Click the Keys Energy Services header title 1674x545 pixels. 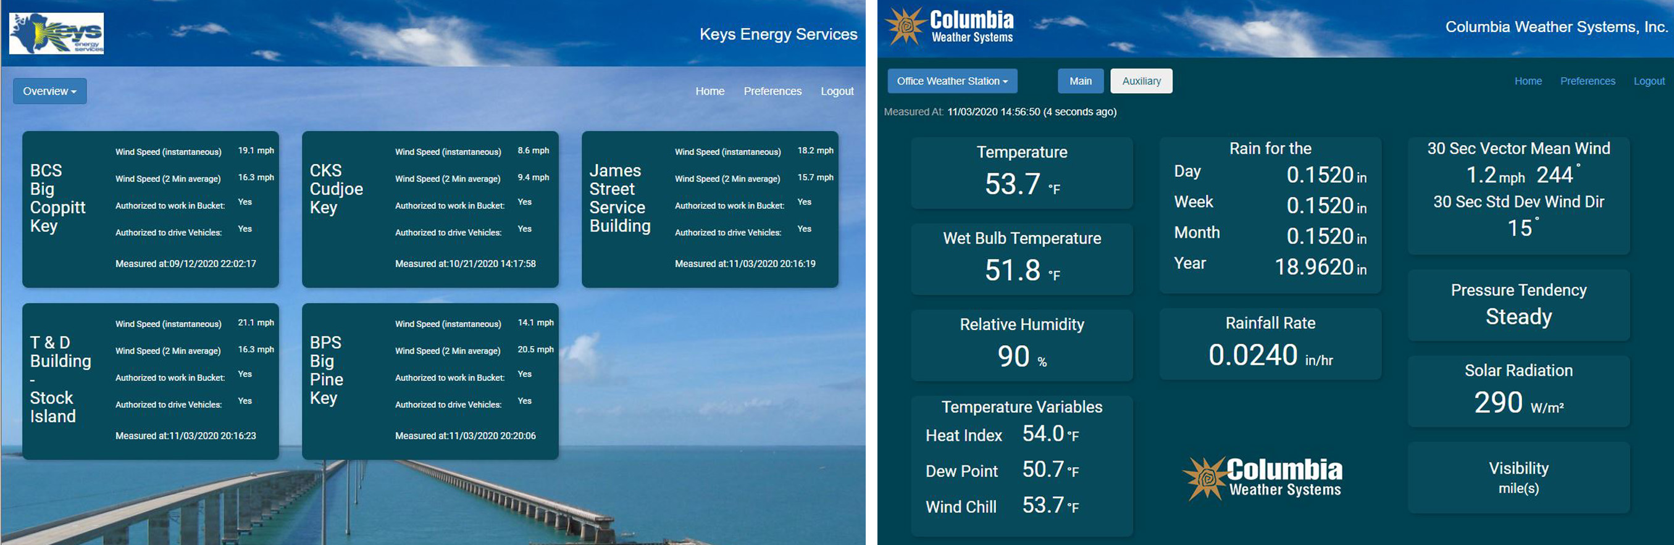[x=778, y=35]
